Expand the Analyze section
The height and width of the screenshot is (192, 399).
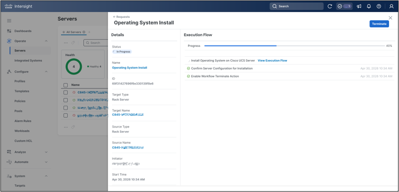click(27, 152)
